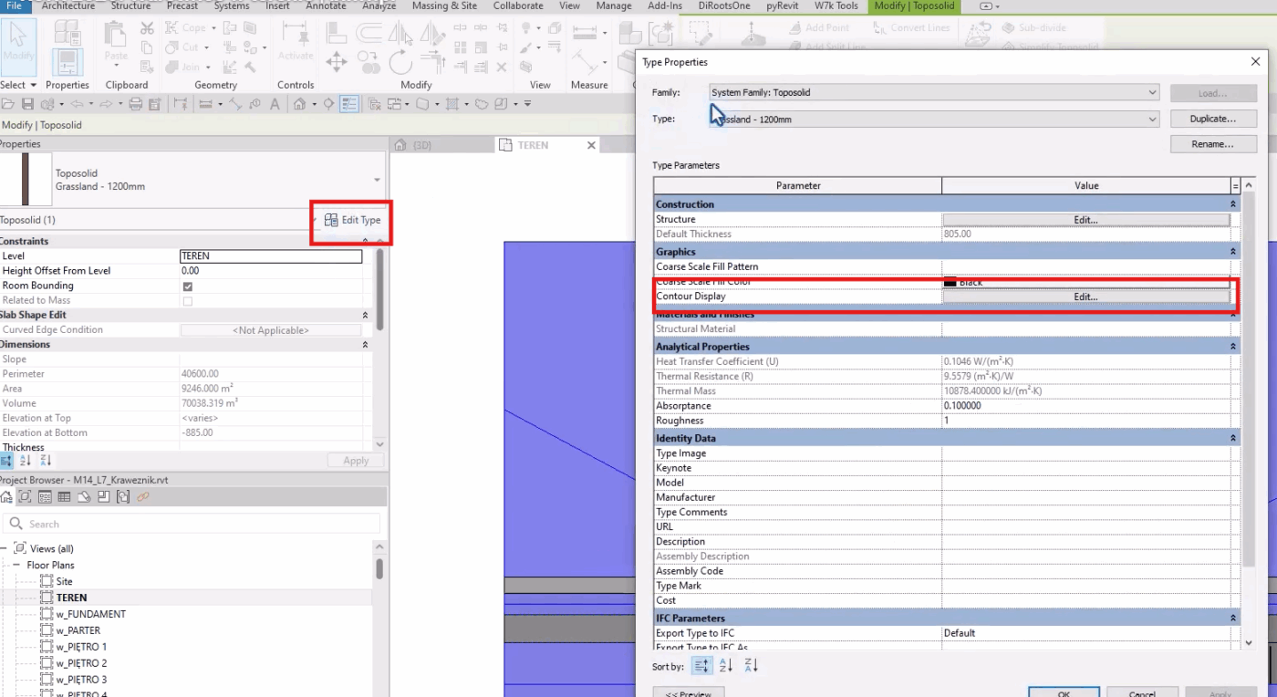The image size is (1277, 697).
Task: Click the Revit Links icon in Project Browser
Action: pyautogui.click(x=142, y=497)
